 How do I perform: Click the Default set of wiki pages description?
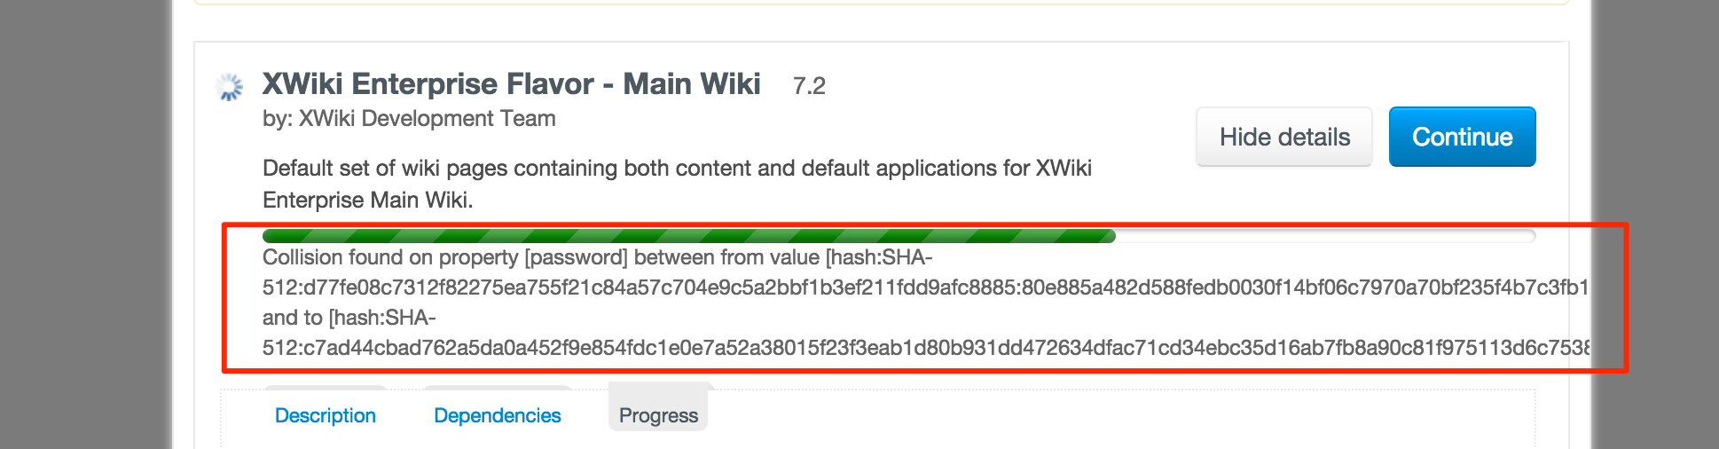(x=677, y=169)
